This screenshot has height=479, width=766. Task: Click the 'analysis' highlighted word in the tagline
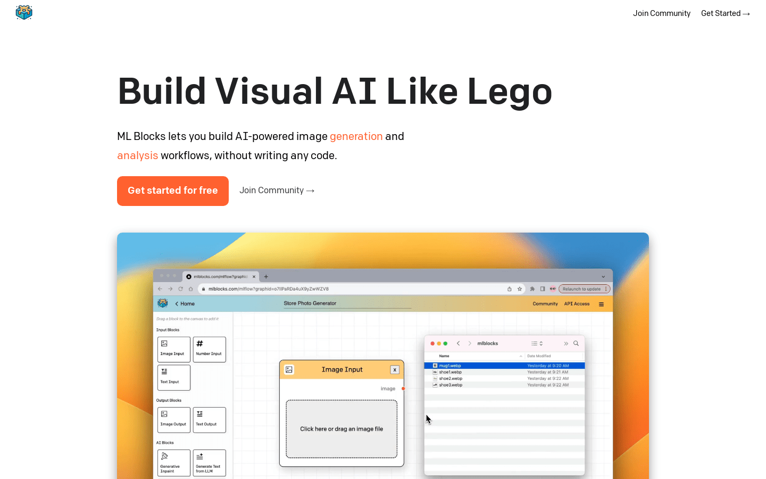coord(138,155)
